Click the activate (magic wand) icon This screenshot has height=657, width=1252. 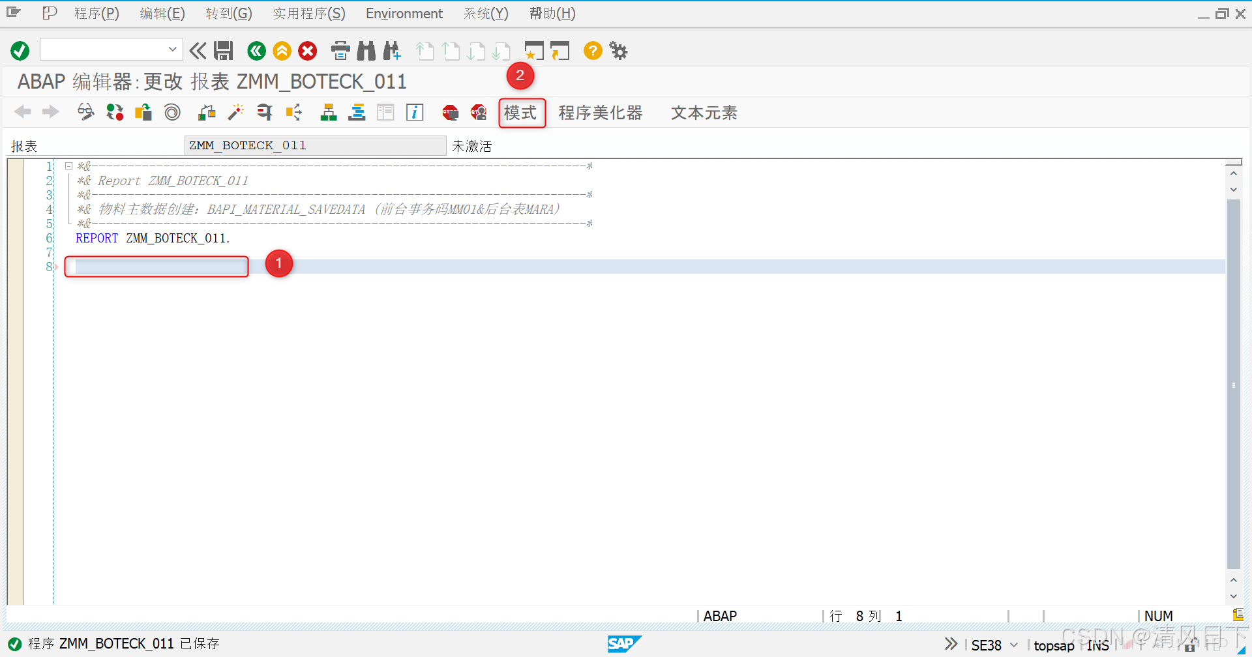[x=235, y=112]
